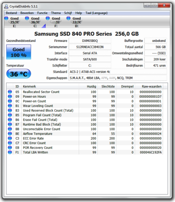
Task: Click status orb for Program Fail Count
Action: click(10, 115)
